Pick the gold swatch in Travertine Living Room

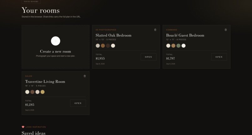pos(43,92)
